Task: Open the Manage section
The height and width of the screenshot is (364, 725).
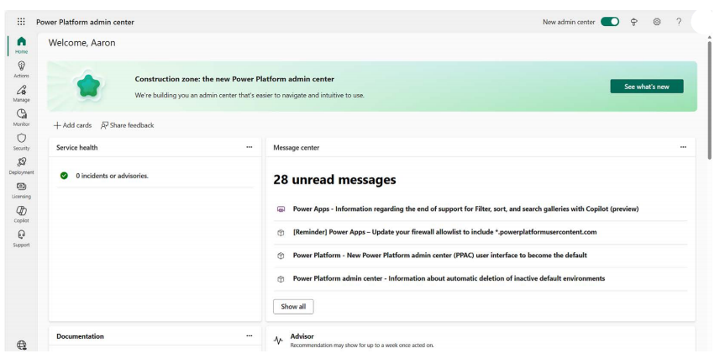Action: [21, 93]
